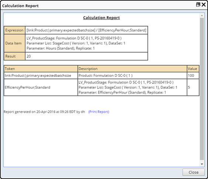Close the dialog with the X icon
This screenshot has height=179, width=208.
point(204,5)
